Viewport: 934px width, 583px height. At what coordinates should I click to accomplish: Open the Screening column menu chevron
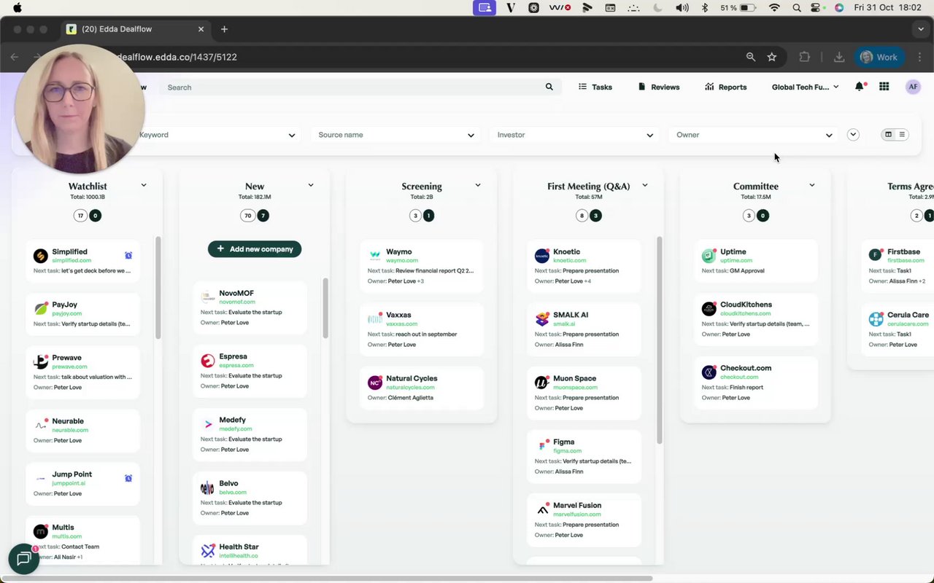click(478, 185)
